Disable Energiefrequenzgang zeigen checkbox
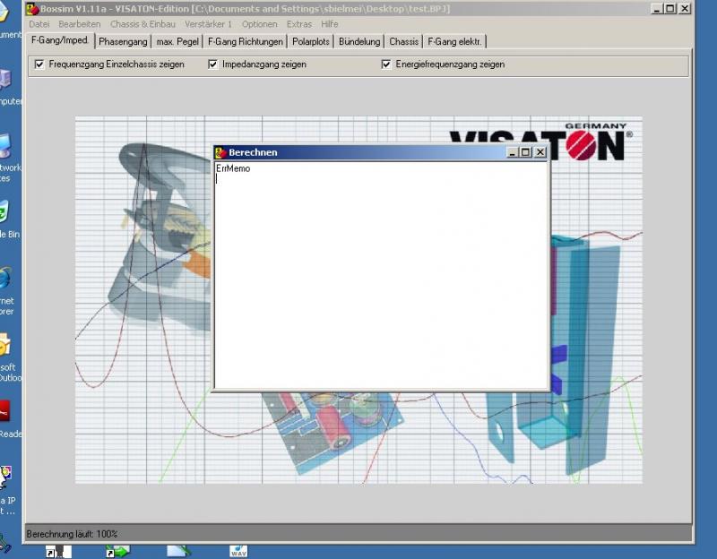 coord(386,64)
